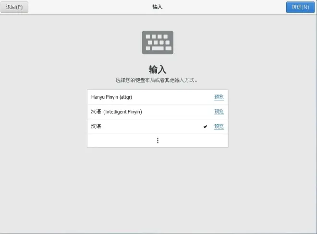Image resolution: width=317 pixels, height=234 pixels.
Task: Open 预览 for 汉语 (Intelligent Pinyin)
Action: (x=219, y=112)
